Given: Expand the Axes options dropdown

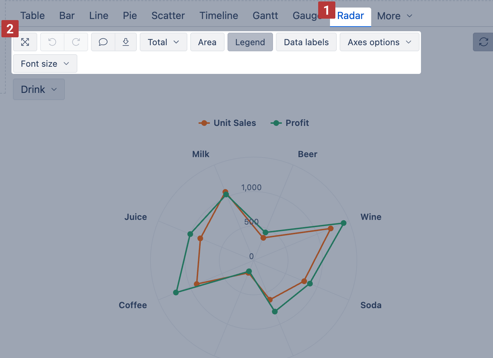Looking at the screenshot, I should point(379,42).
